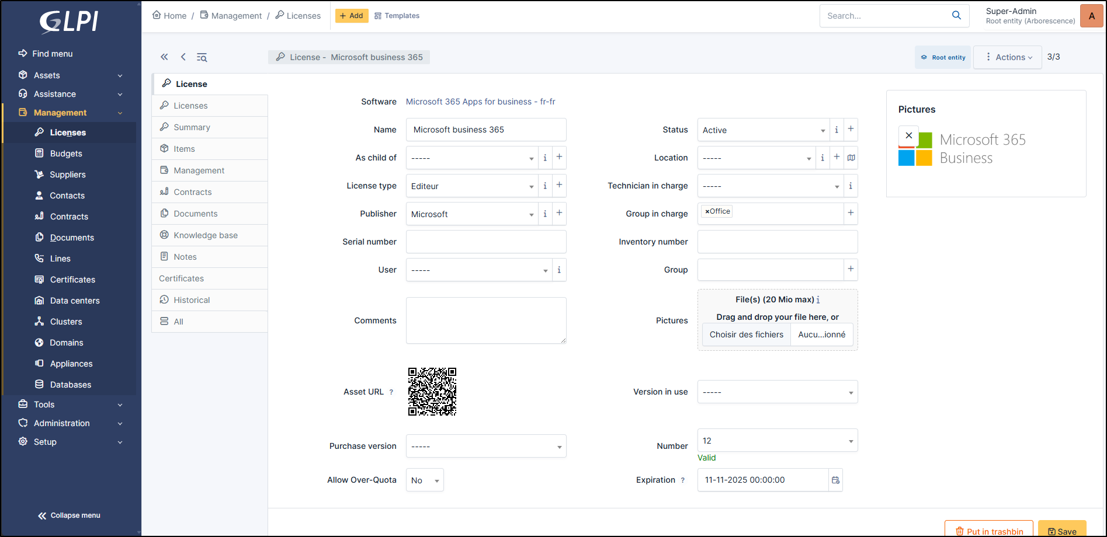Open the list search icon
Viewport: 1107px width, 537px height.
[x=202, y=57]
